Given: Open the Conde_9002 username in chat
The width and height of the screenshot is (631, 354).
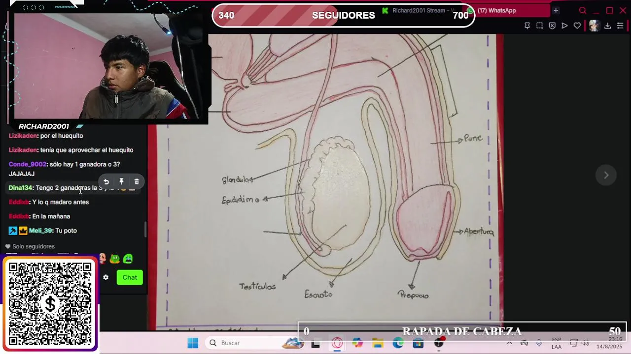Looking at the screenshot, I should [28, 164].
